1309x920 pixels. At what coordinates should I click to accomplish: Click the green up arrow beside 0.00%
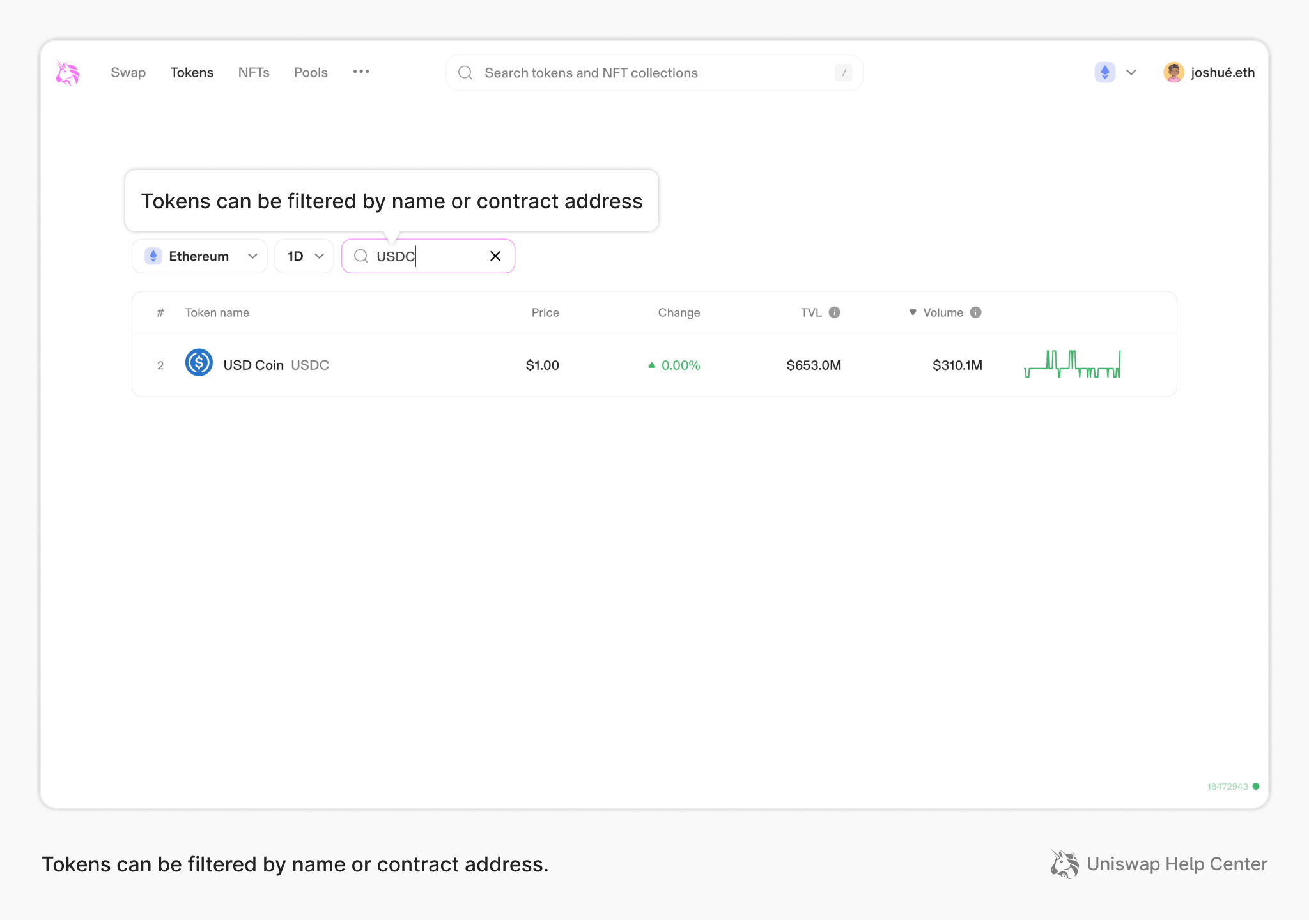click(652, 365)
